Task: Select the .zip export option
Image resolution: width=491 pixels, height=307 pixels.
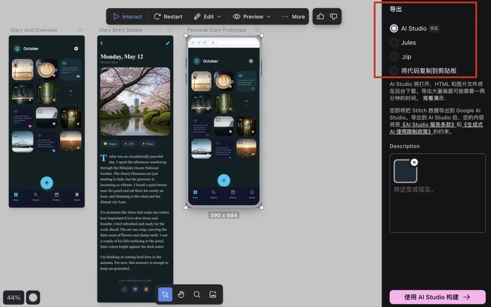Action: pos(394,57)
